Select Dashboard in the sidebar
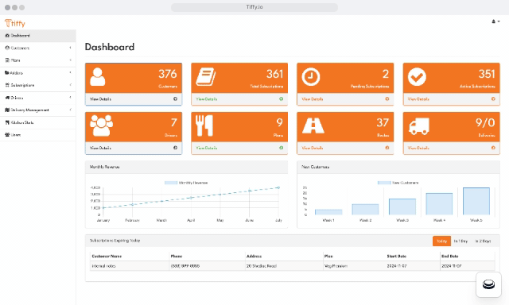Viewport: 509px width, 305px height. click(38, 36)
